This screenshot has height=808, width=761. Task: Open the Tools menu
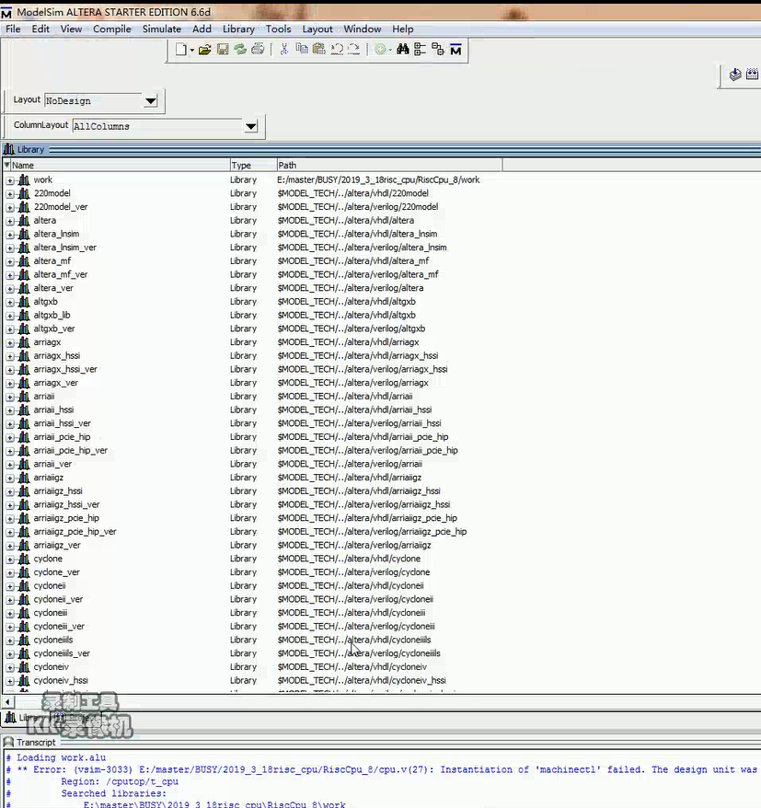pos(278,29)
